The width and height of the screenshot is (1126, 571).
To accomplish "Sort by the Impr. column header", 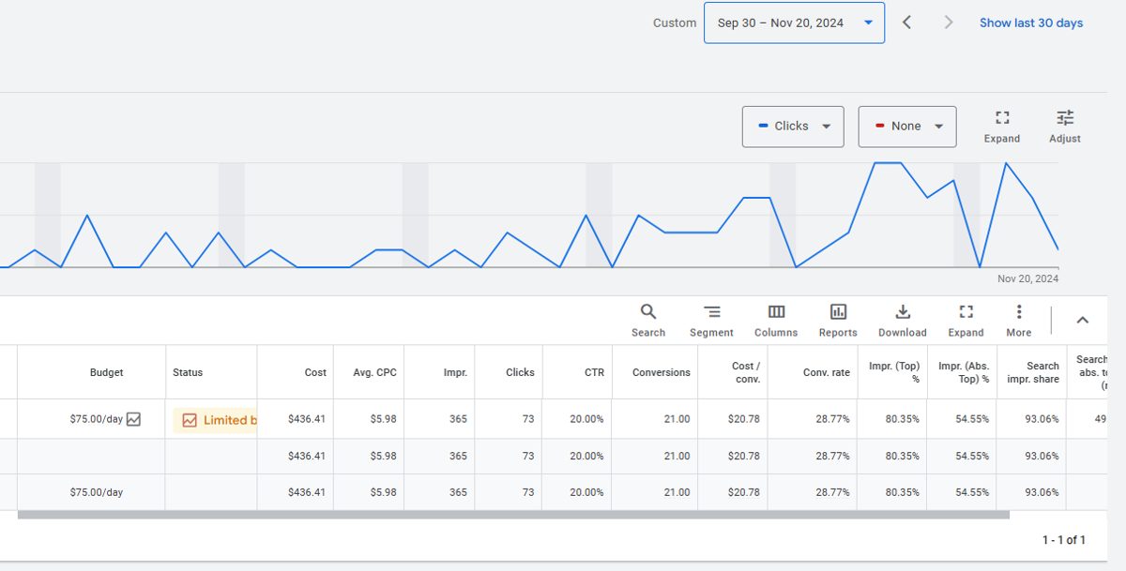I will click(455, 372).
